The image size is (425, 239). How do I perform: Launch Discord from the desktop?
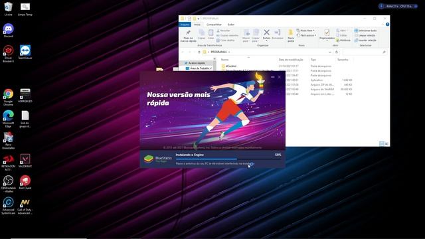click(9, 31)
